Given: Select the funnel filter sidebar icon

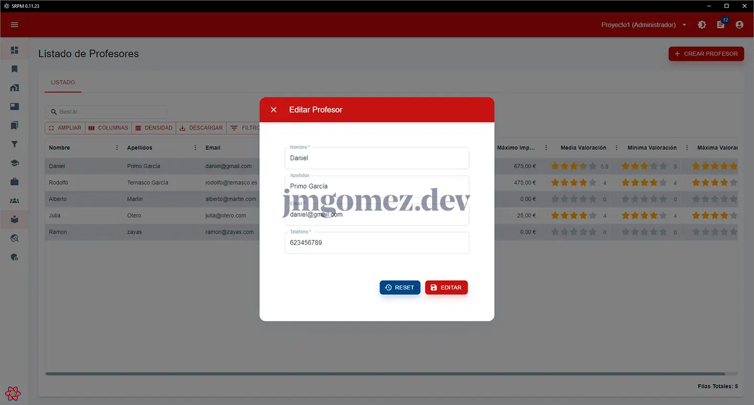Looking at the screenshot, I should pyautogui.click(x=15, y=144).
